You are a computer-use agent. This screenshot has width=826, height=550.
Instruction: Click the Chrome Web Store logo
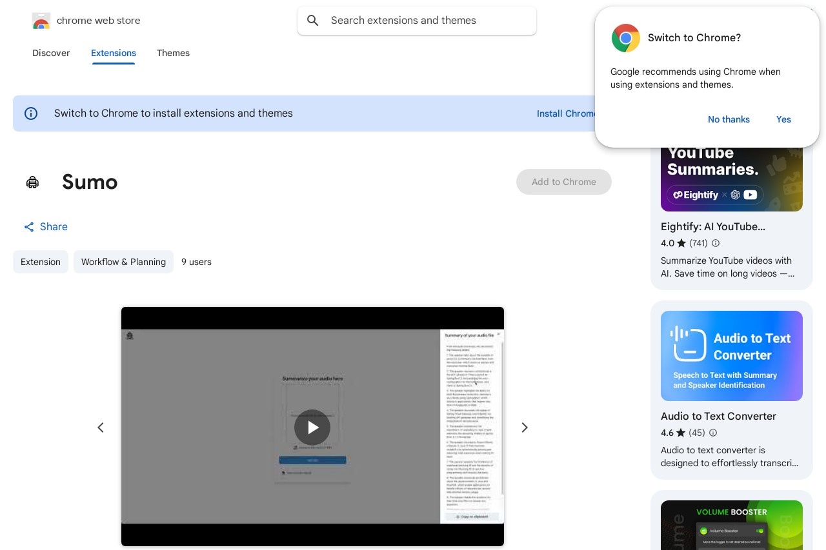tap(41, 21)
